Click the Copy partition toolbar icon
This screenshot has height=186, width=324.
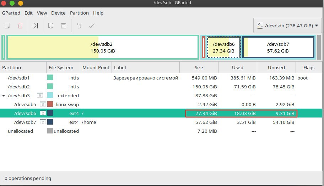click(x=51, y=26)
